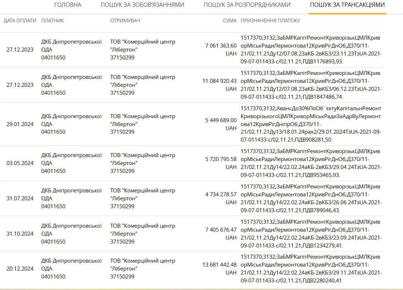Viewport: 403px width, 290px height.
Task: Select the ПОШУК ЗА ТРАНСАКЦІЯМИ tab
Action: 347,5
